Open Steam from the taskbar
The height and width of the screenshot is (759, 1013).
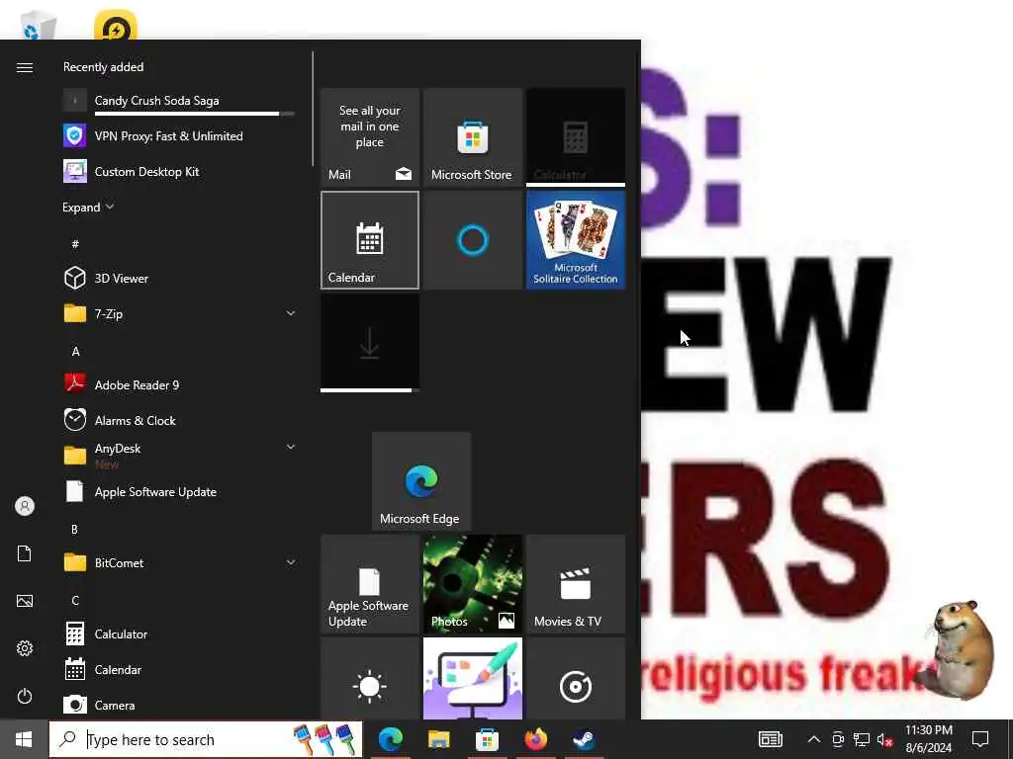(x=584, y=739)
